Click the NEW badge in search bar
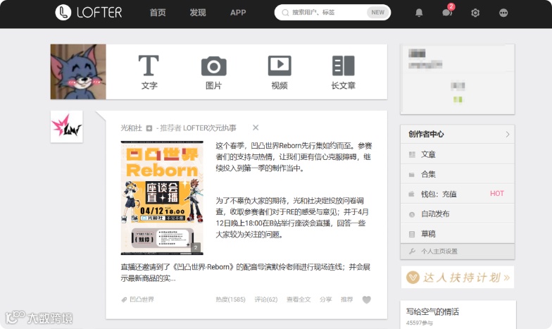This screenshot has width=552, height=329. coord(377,13)
